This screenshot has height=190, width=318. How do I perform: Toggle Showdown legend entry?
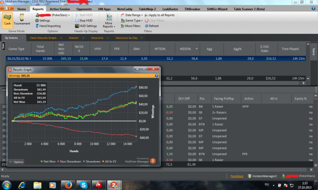point(91,161)
